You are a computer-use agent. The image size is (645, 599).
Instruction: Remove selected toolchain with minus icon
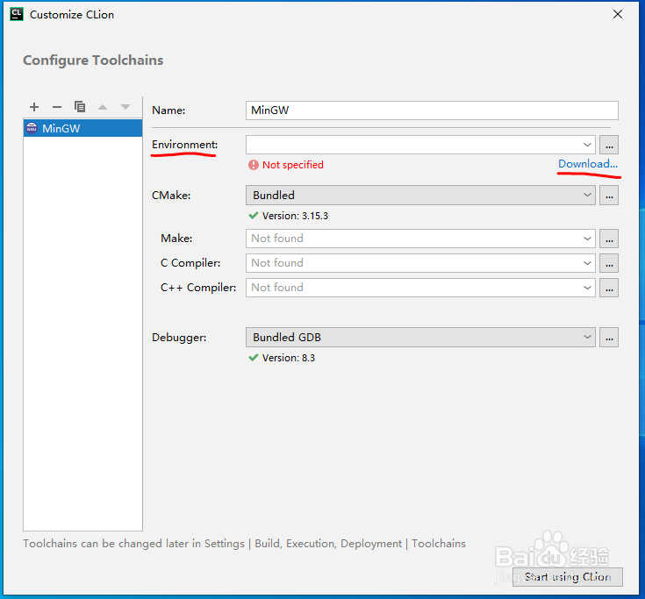[x=57, y=107]
